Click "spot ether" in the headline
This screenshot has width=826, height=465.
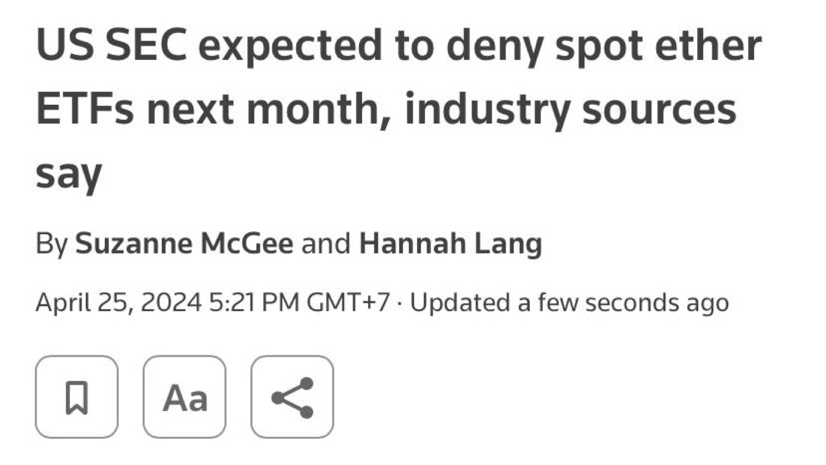pos(658,46)
